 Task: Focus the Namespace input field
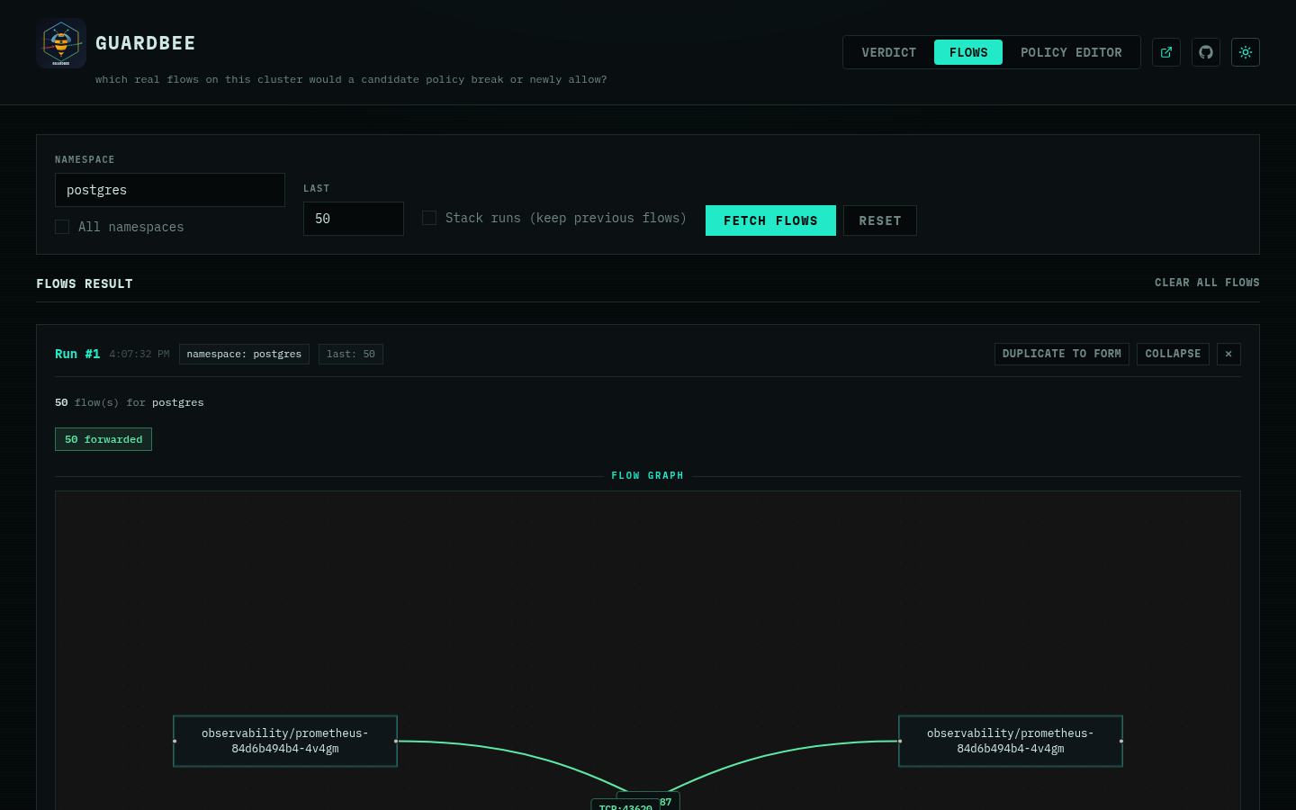pyautogui.click(x=170, y=190)
